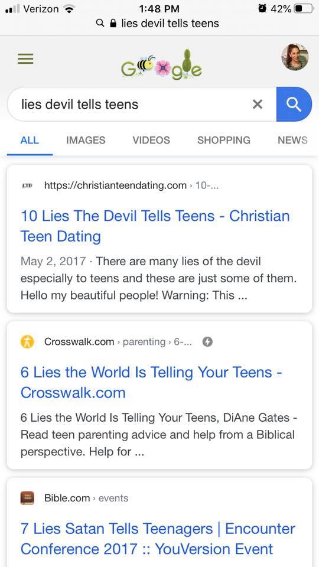Image resolution: width=319 pixels, height=567 pixels.
Task: Switch to the Videos tab
Action: pos(151,141)
